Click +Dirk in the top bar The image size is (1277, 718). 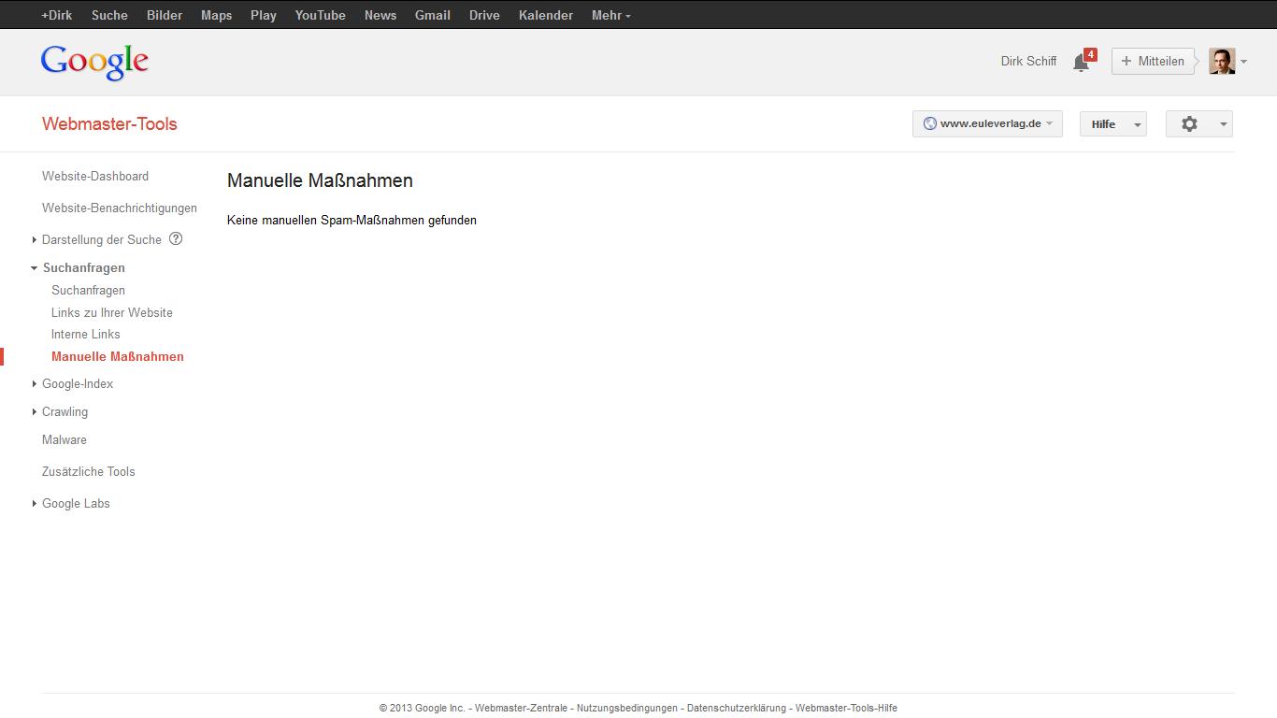click(x=56, y=15)
